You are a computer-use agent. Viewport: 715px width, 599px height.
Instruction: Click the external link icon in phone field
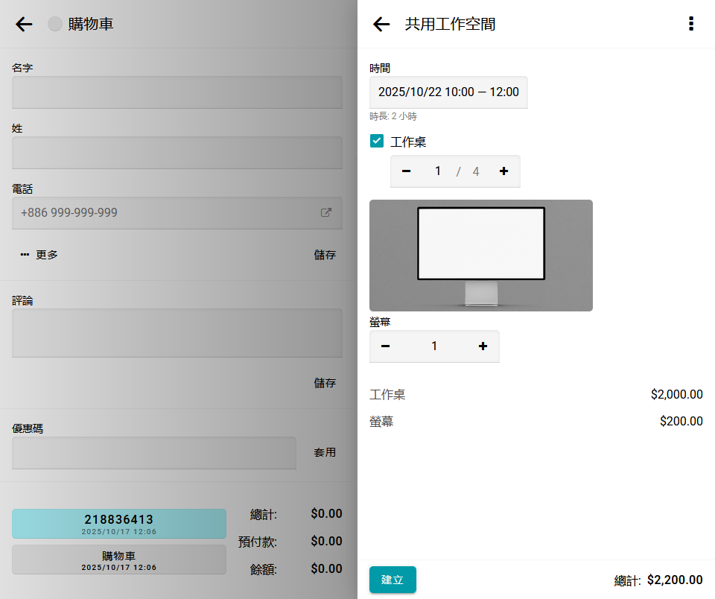[326, 212]
